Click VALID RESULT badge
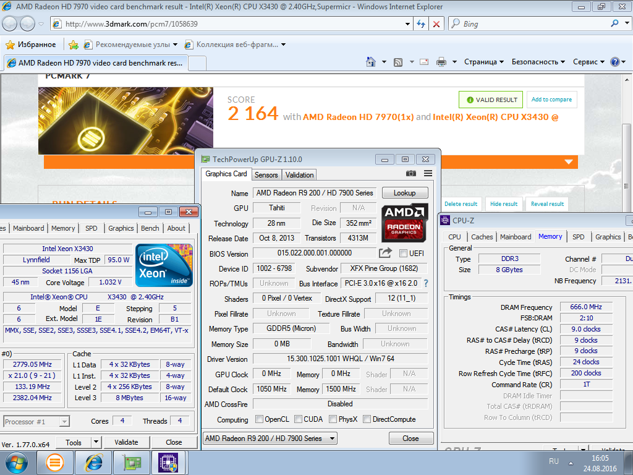Image resolution: width=633 pixels, height=475 pixels. coord(491,100)
